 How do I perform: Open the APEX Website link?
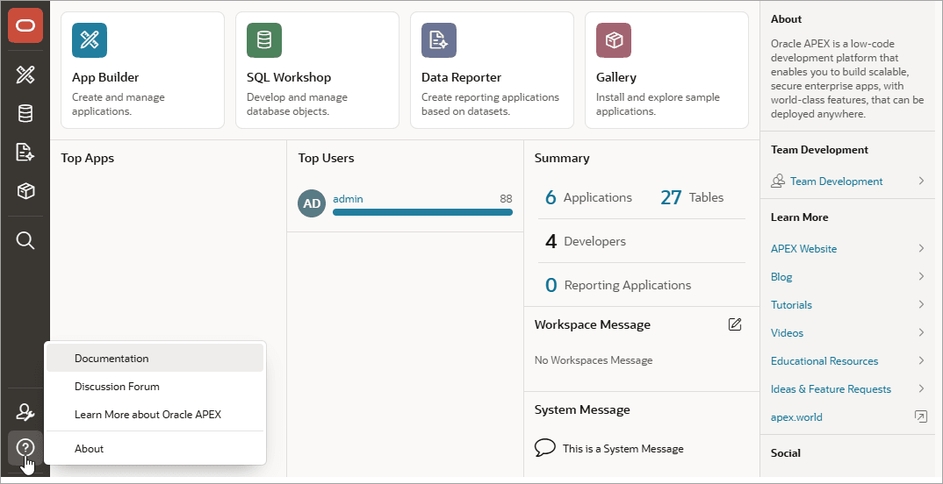[803, 249]
